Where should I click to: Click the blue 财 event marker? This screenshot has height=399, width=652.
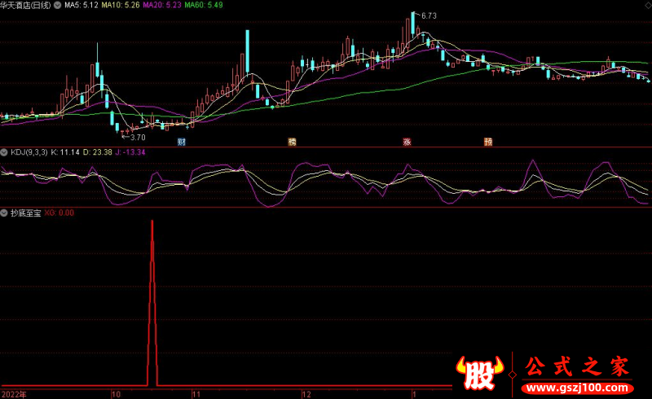(181, 142)
